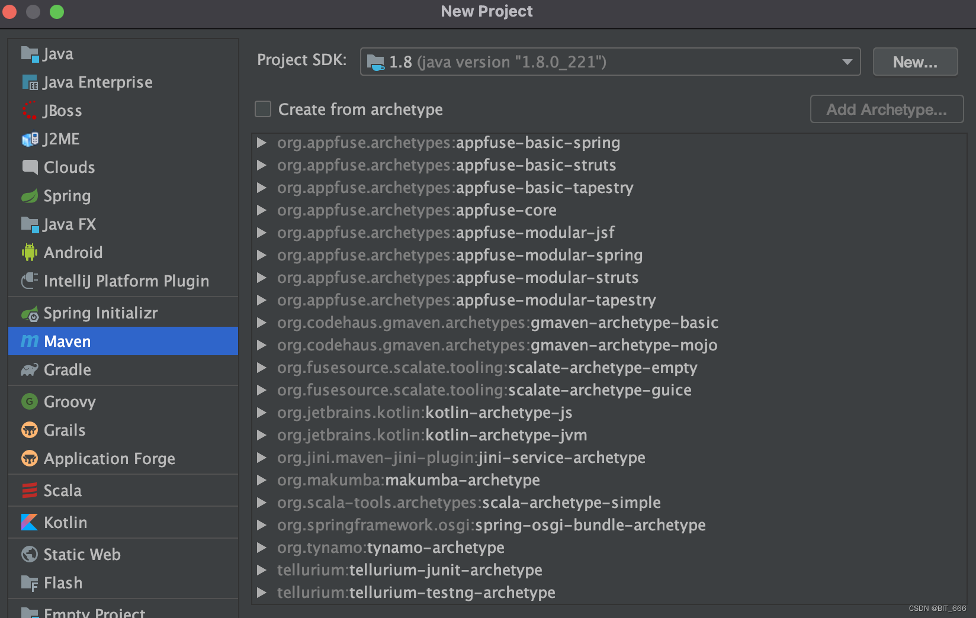Click the Java Enterprise icon
976x618 pixels.
pyautogui.click(x=30, y=82)
